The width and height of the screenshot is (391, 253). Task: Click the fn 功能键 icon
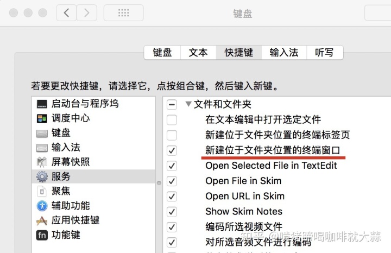(x=42, y=235)
